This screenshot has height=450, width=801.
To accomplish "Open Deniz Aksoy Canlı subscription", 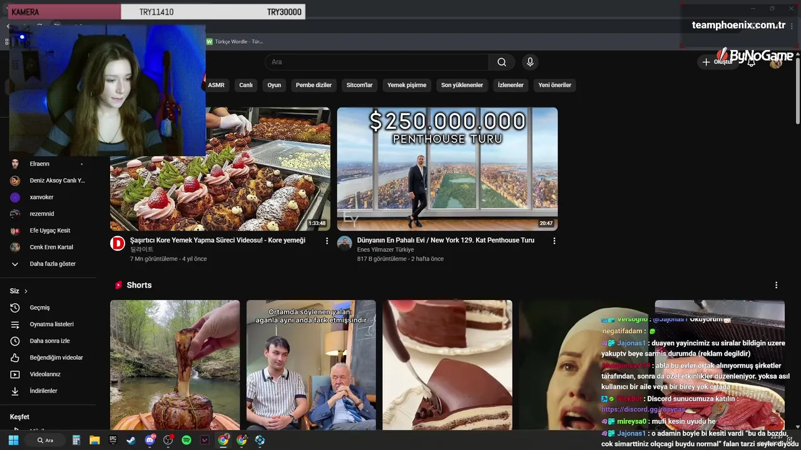I will [x=48, y=181].
